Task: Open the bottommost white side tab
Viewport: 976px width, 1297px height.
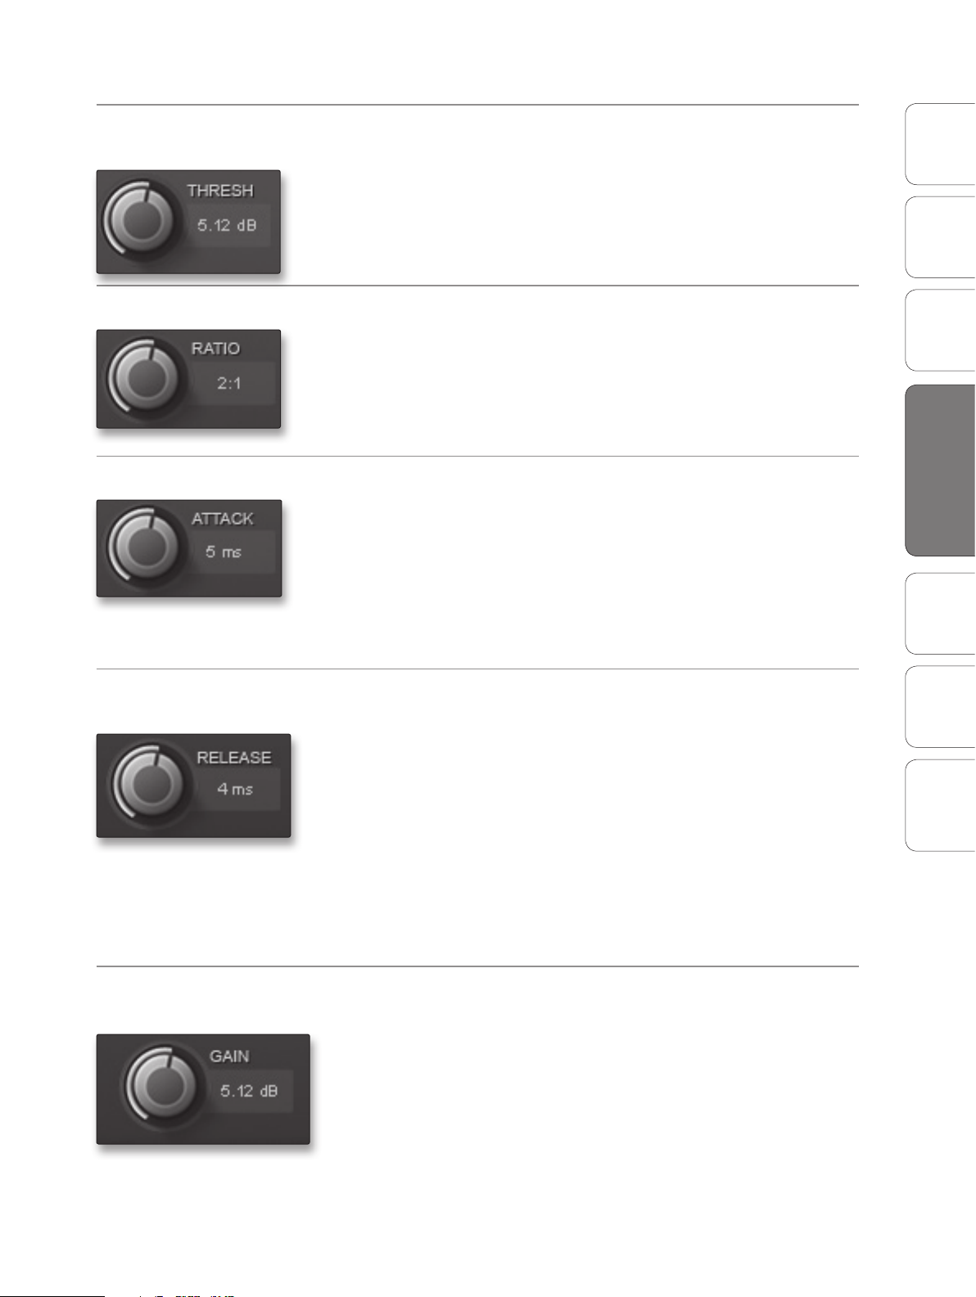Action: click(940, 805)
